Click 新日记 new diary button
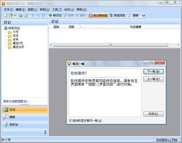182x143 pixels. pos(55,15)
